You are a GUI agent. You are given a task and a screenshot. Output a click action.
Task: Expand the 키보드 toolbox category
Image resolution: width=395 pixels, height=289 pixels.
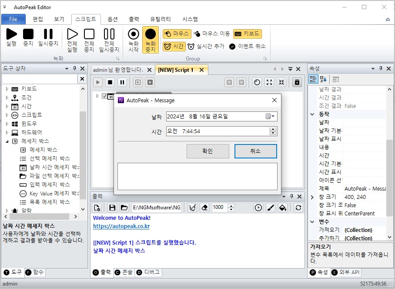point(7,89)
